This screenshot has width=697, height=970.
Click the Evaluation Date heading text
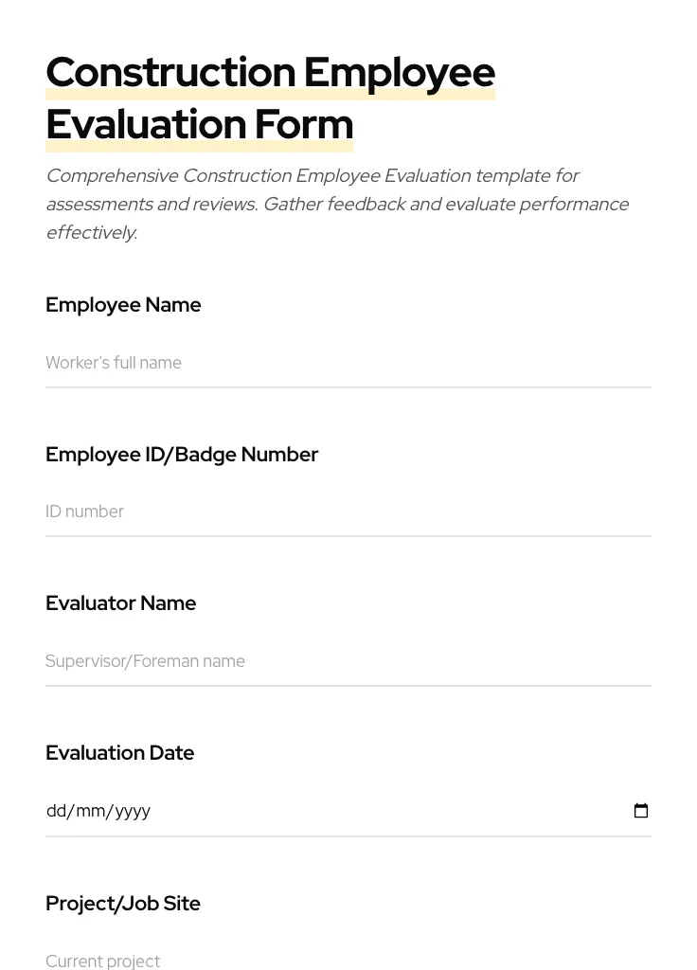(119, 753)
